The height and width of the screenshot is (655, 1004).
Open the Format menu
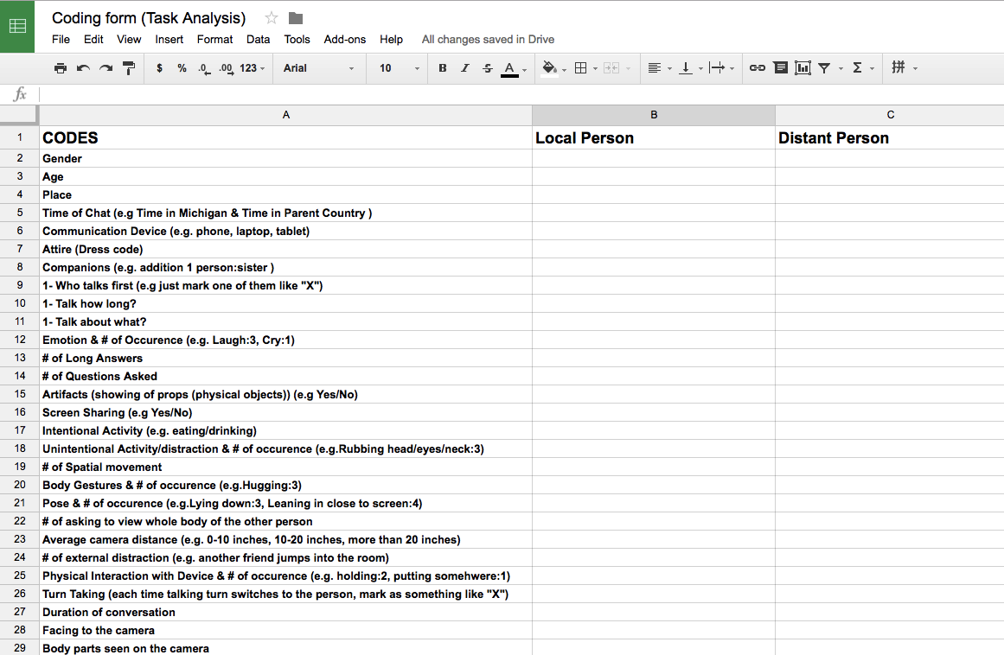(x=214, y=39)
